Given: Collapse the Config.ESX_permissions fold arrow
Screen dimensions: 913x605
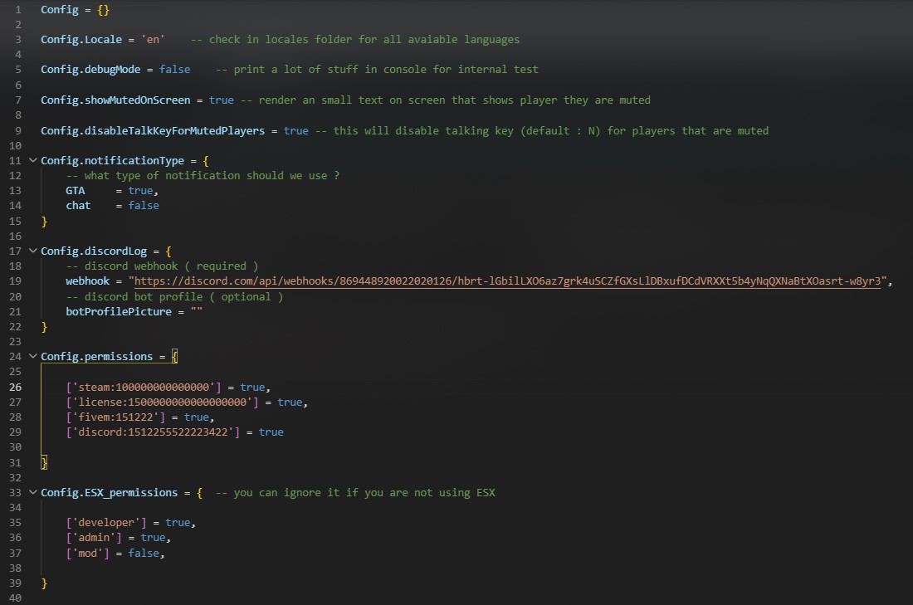Looking at the screenshot, I should 33,493.
